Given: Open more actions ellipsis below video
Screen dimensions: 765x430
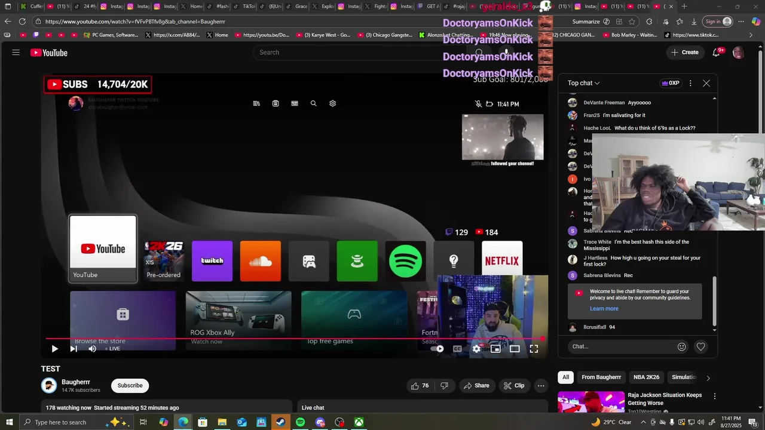Looking at the screenshot, I should click(541, 386).
